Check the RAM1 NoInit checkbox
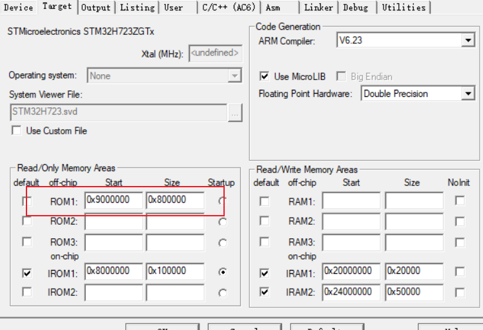This screenshot has height=330, width=483. pyautogui.click(x=460, y=201)
